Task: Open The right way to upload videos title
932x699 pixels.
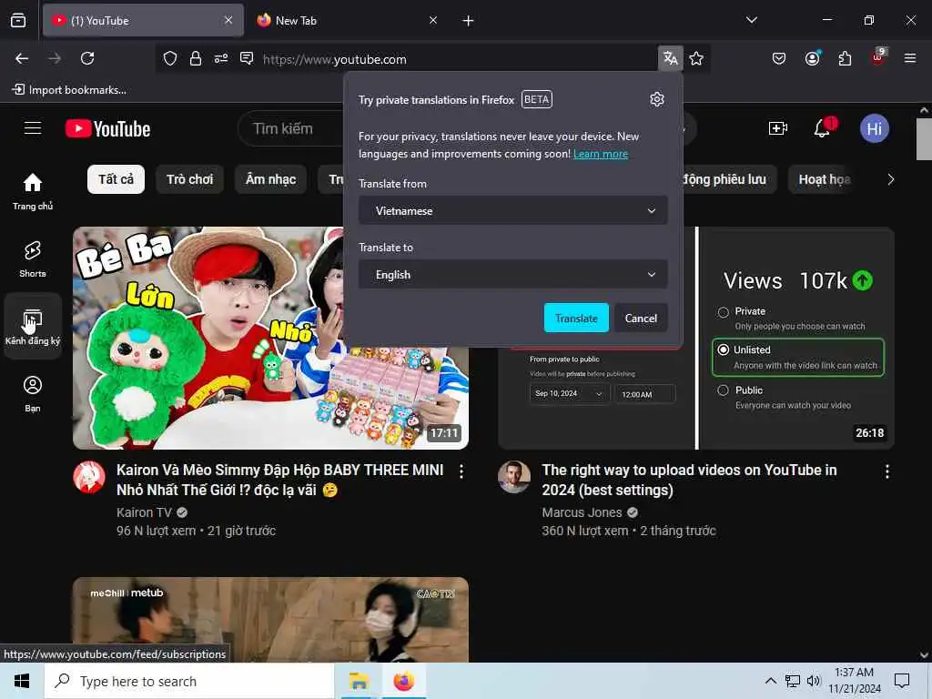Action: [690, 480]
